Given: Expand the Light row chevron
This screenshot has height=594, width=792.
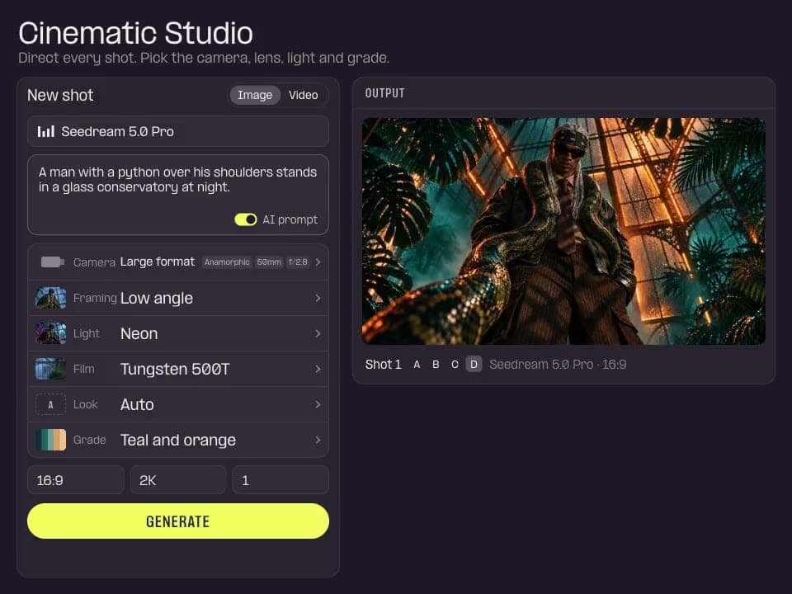Looking at the screenshot, I should click(318, 333).
